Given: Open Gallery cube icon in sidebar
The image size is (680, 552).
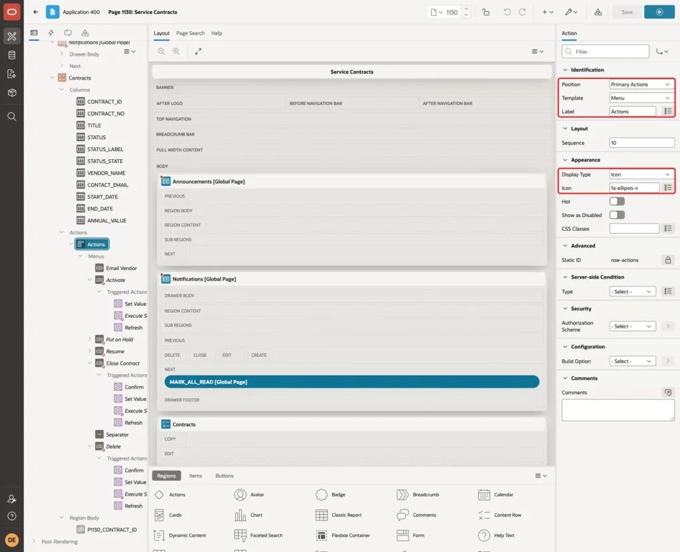Looking at the screenshot, I should (12, 93).
